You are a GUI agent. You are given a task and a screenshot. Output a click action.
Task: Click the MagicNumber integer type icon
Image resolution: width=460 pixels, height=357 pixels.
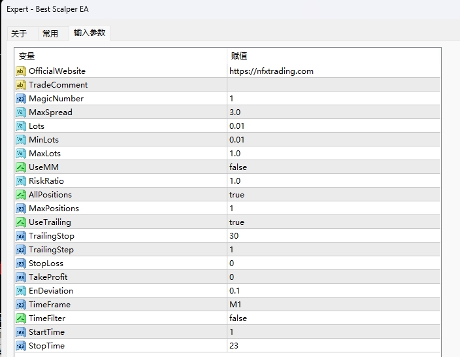(x=20, y=99)
